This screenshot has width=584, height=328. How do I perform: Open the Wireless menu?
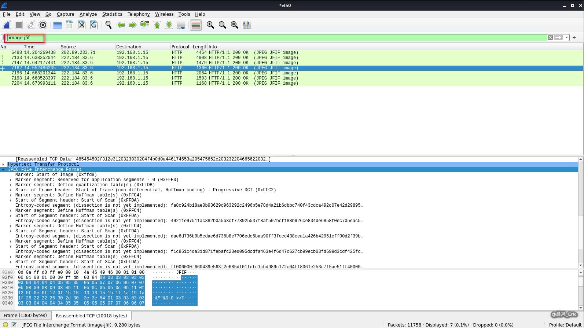[164, 14]
